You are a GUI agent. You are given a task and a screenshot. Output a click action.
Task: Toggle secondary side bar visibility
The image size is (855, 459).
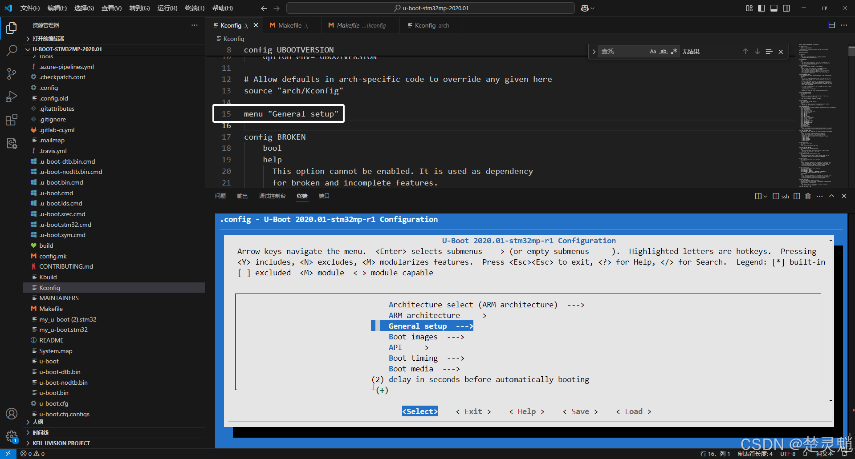(786, 8)
